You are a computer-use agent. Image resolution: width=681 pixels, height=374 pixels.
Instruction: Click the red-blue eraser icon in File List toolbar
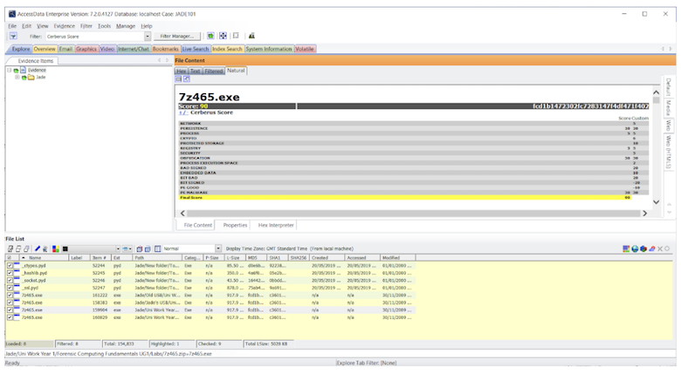point(651,248)
